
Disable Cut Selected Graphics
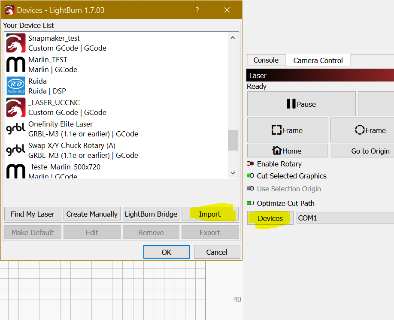[x=251, y=175]
